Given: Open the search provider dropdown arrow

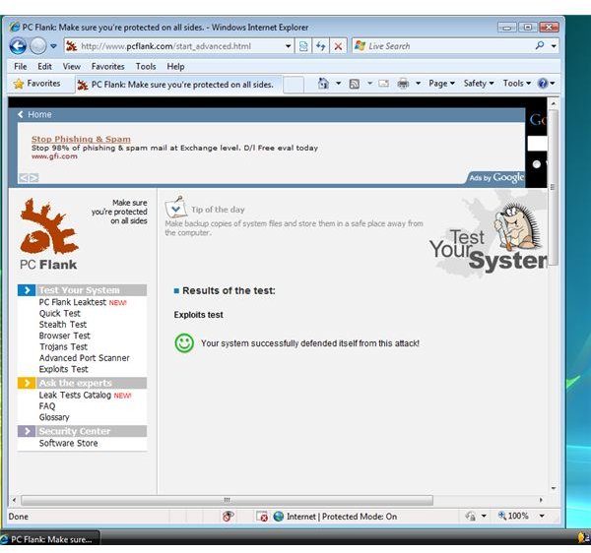Looking at the screenshot, I should (554, 46).
